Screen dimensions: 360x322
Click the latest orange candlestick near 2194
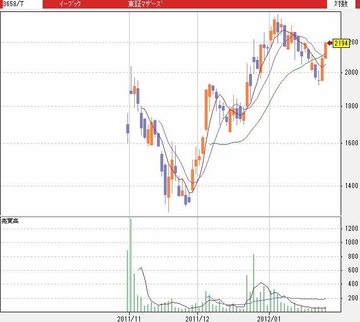[x=325, y=50]
